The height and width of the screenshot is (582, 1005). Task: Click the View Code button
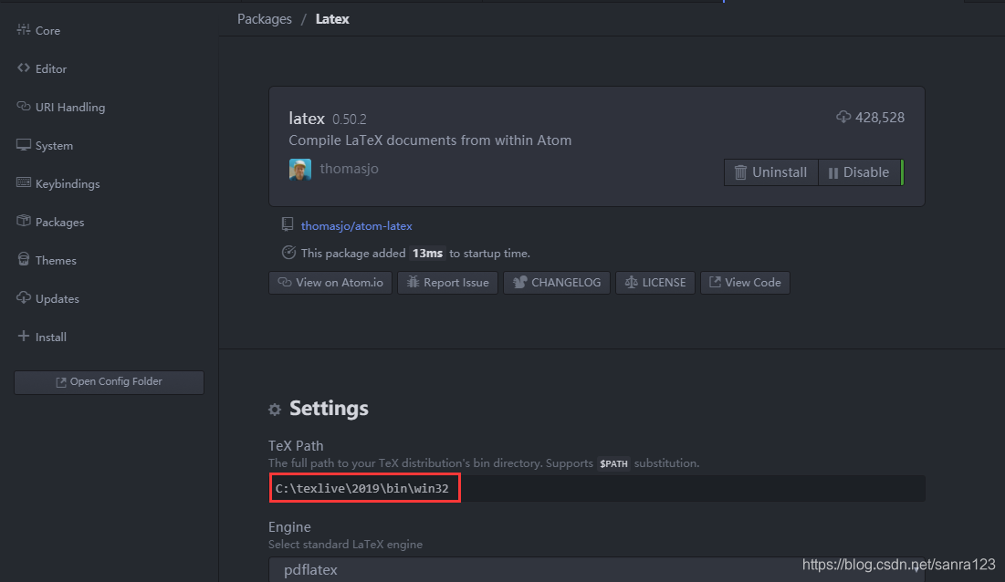(x=745, y=283)
